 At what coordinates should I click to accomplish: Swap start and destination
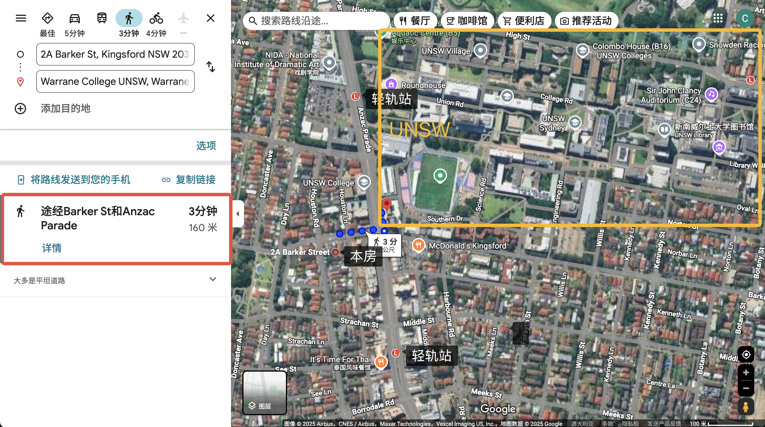coord(211,67)
